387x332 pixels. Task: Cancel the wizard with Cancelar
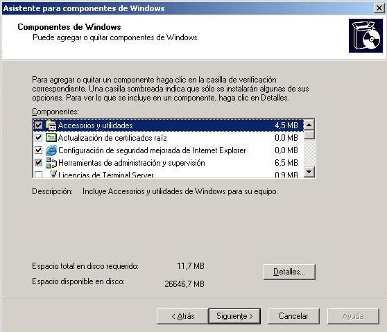(293, 316)
